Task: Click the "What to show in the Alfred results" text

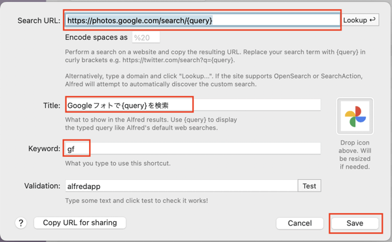Action: [151, 124]
